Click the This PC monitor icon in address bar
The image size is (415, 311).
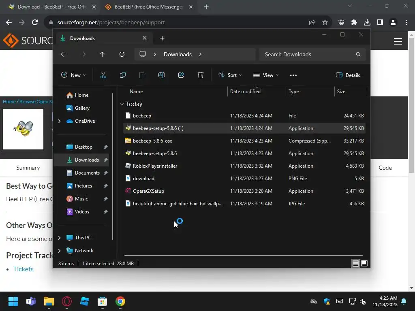(x=143, y=54)
